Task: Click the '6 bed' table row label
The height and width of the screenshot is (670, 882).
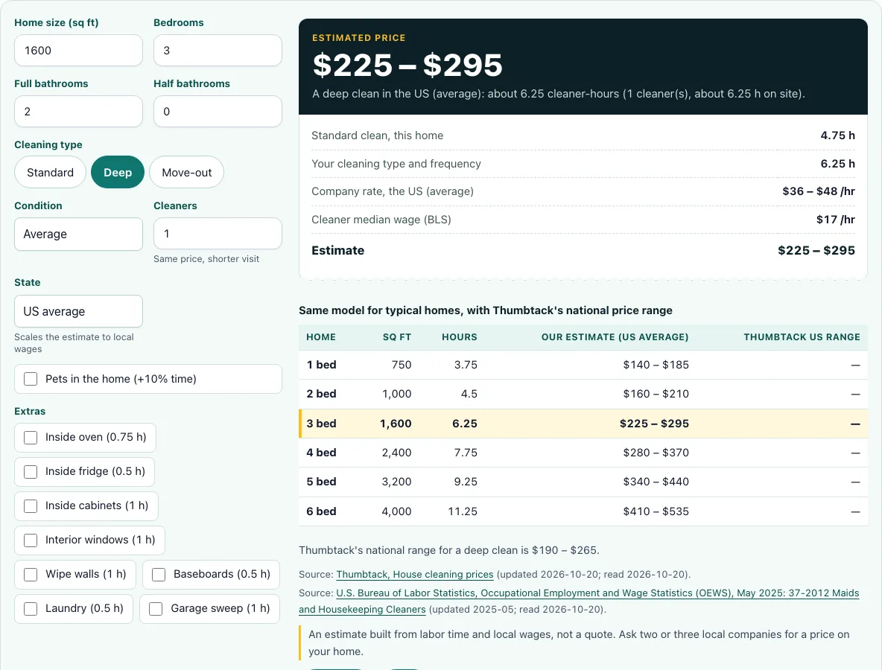Action: pyautogui.click(x=321, y=511)
